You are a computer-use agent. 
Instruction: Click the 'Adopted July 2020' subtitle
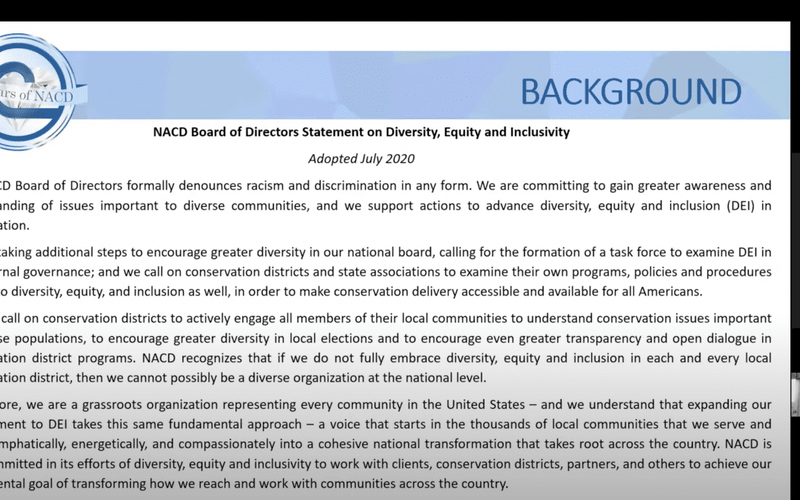coord(361,159)
